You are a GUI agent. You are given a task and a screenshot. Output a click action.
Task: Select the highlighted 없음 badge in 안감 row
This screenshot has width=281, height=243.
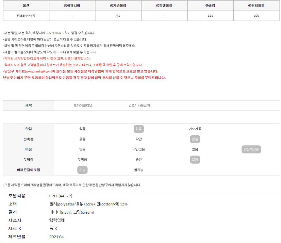tap(139, 129)
